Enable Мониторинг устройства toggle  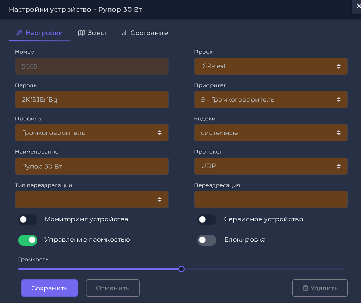(28, 219)
